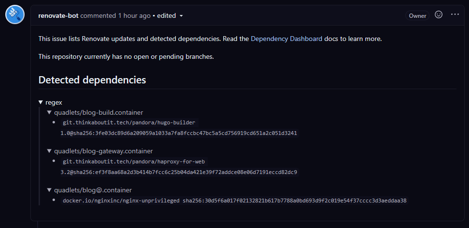The height and width of the screenshot is (228, 469).
Task: Select the haproxy-for-web image path text
Action: click(x=134, y=161)
